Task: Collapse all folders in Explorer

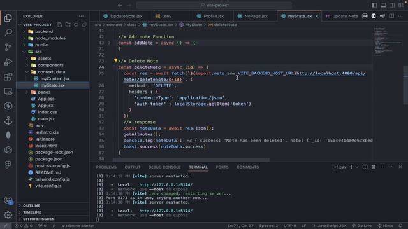Action: tap(84, 25)
